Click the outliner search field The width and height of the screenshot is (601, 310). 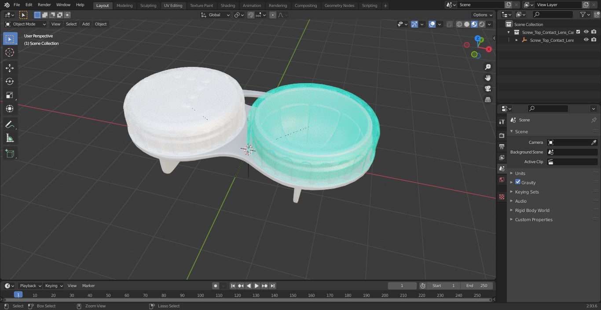(x=553, y=15)
